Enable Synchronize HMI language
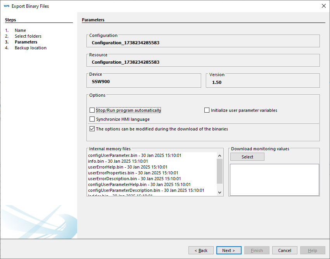This screenshot has height=259, width=330. pyautogui.click(x=92, y=119)
